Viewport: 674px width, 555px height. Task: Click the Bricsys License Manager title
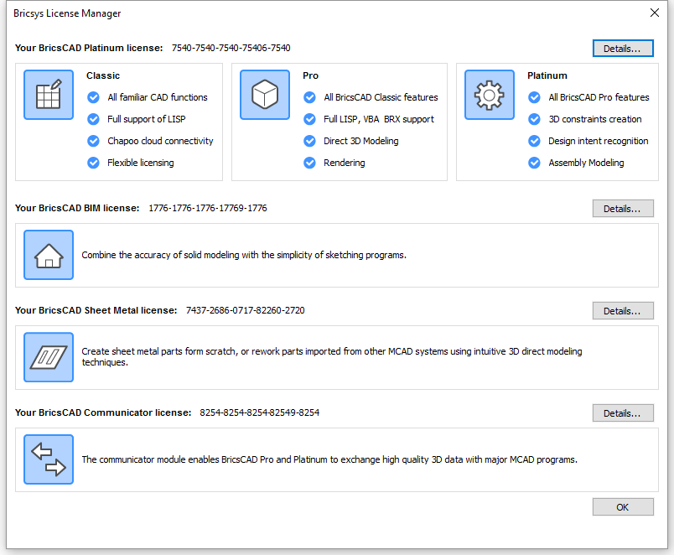(x=67, y=13)
